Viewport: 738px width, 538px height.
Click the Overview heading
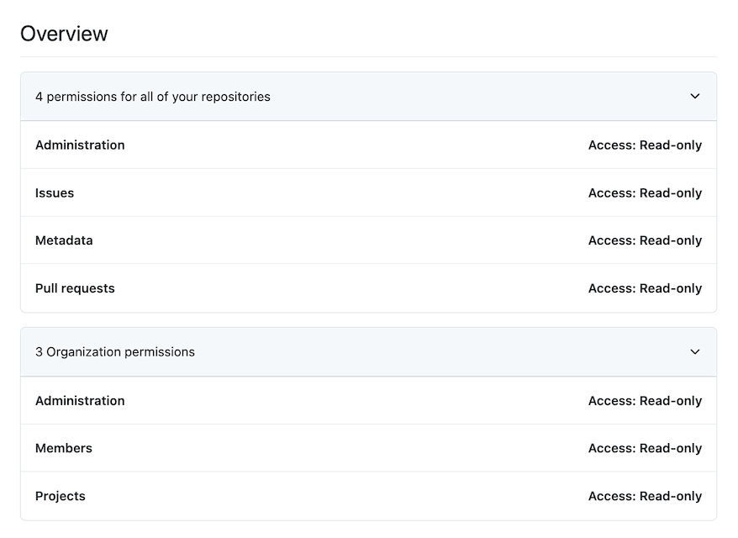tap(64, 34)
